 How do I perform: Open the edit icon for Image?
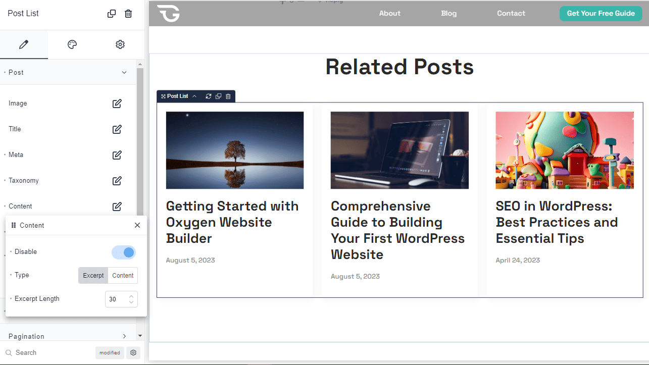click(117, 103)
